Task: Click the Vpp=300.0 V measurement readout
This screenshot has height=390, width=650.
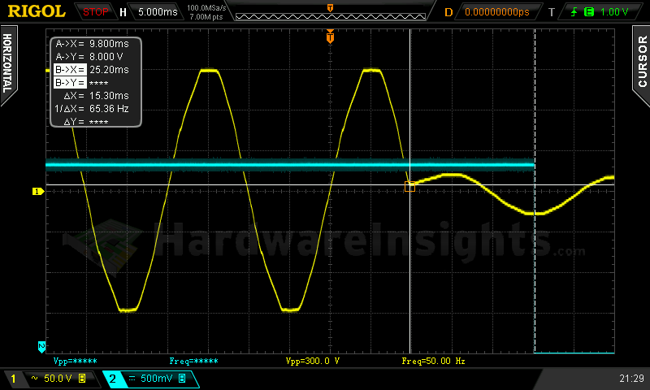Action: [x=313, y=359]
